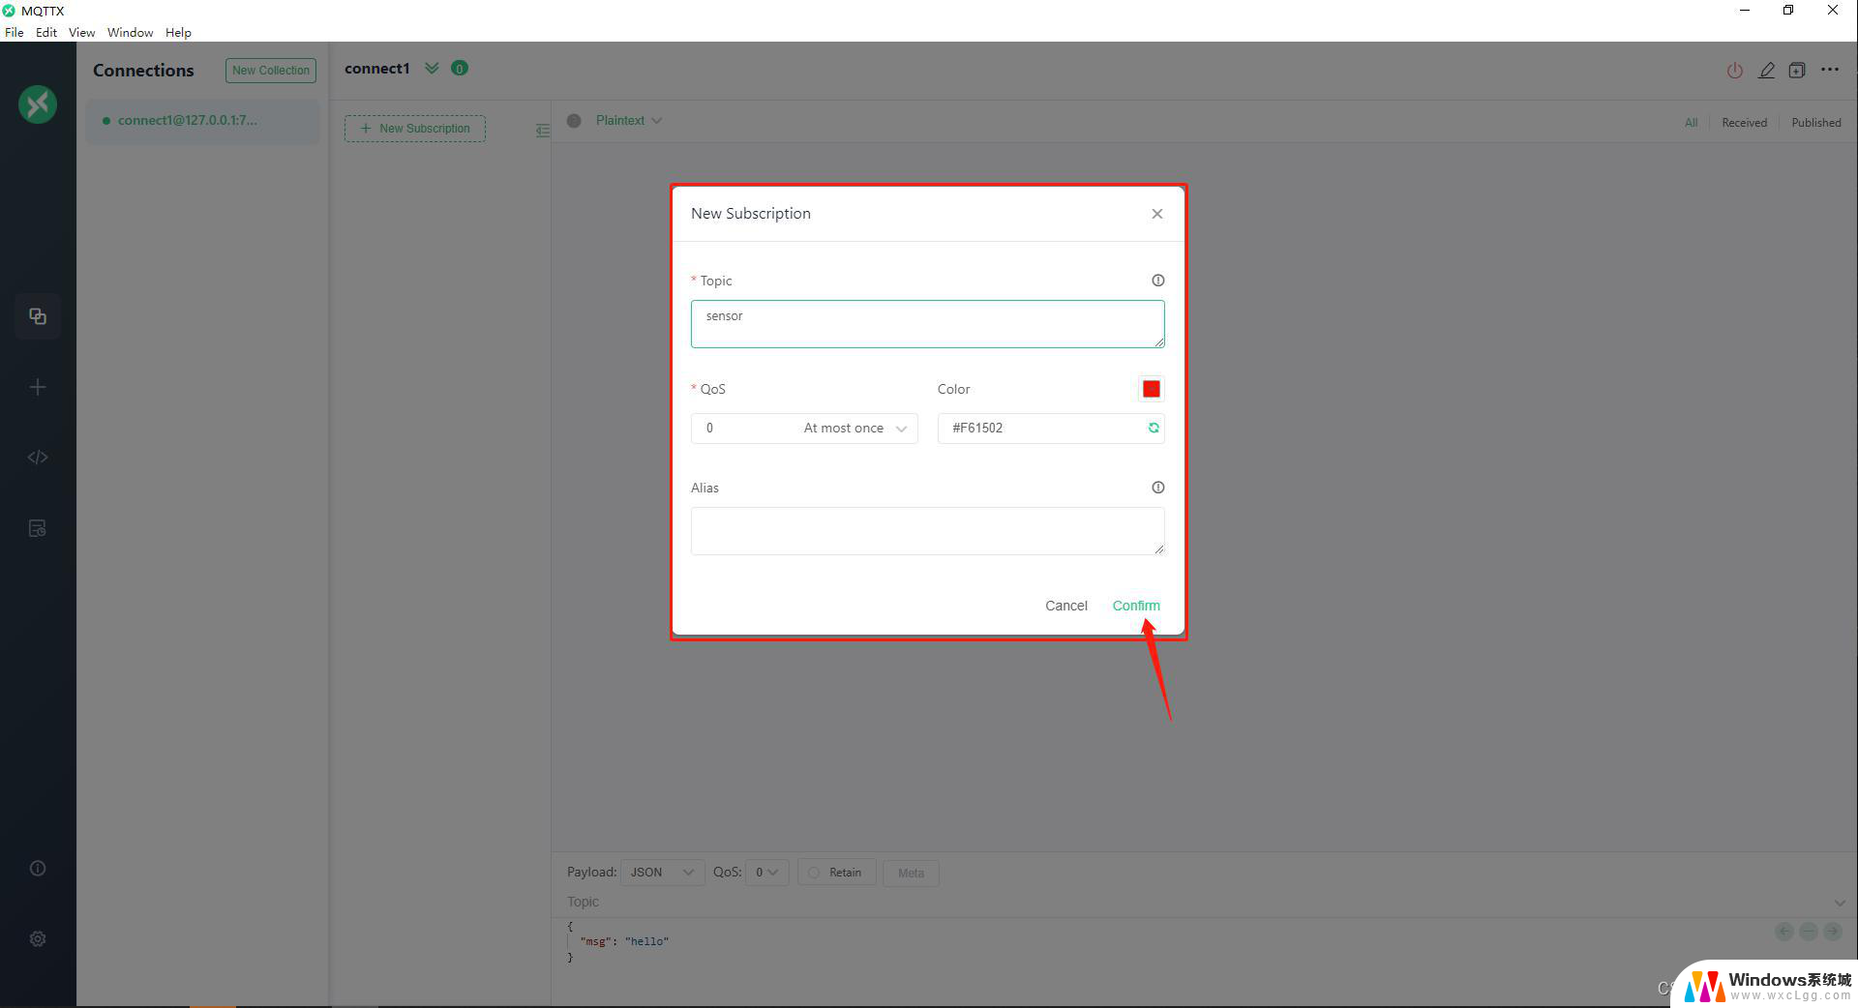The height and width of the screenshot is (1008, 1858).
Task: Switch to the Received messages tab
Action: pyautogui.click(x=1744, y=123)
